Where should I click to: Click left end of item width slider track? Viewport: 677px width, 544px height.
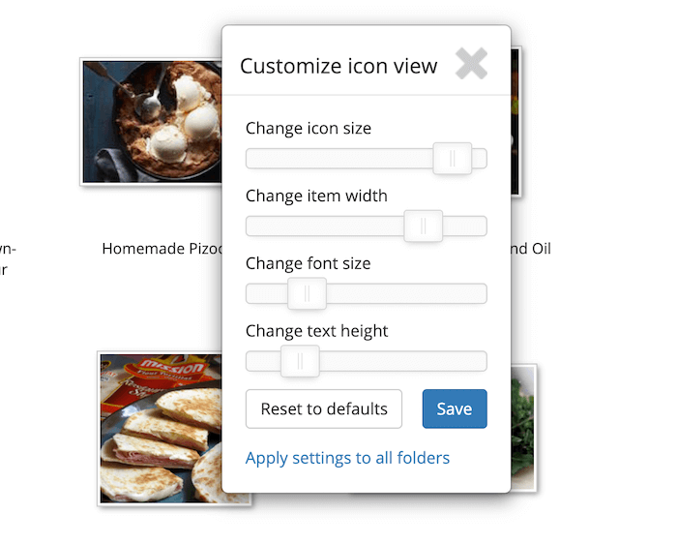[x=251, y=227]
